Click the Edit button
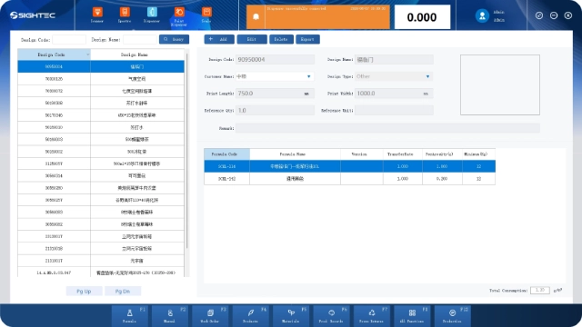Image resolution: width=582 pixels, height=327 pixels. (x=252, y=39)
